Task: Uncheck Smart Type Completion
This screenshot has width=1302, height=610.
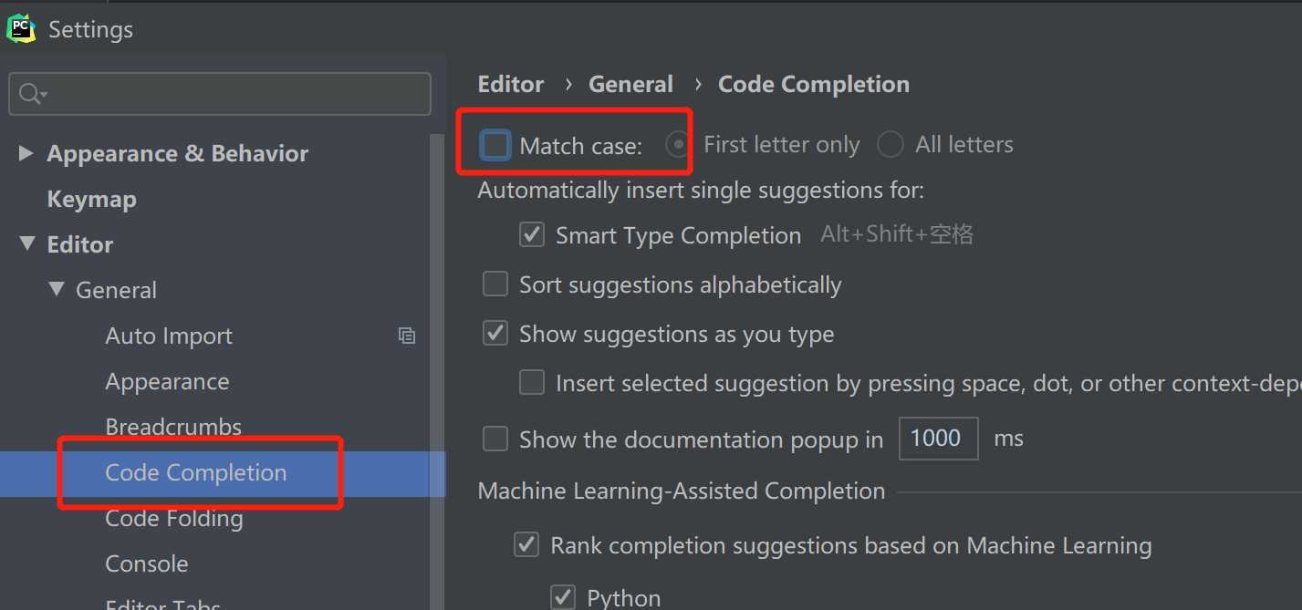Action: pyautogui.click(x=532, y=235)
